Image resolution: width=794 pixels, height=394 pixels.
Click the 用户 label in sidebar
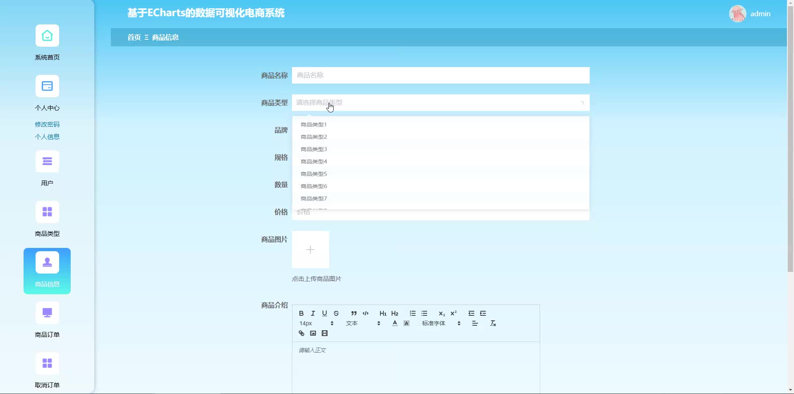point(47,183)
